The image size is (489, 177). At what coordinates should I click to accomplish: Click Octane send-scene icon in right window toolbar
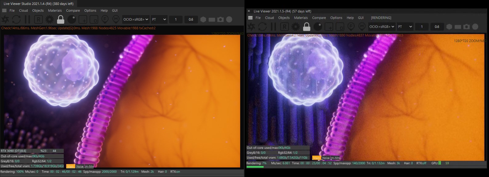click(x=251, y=27)
